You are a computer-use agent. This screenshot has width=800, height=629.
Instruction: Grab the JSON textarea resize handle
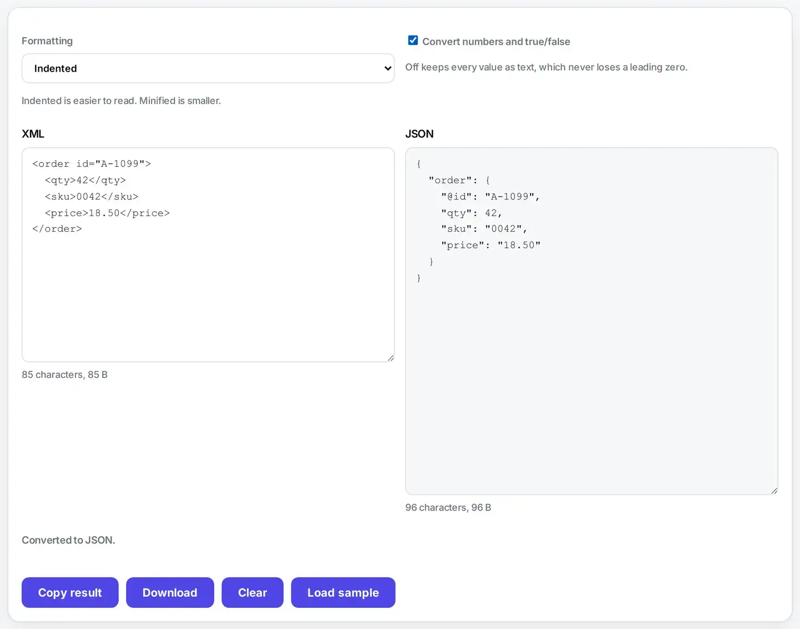pos(774,491)
